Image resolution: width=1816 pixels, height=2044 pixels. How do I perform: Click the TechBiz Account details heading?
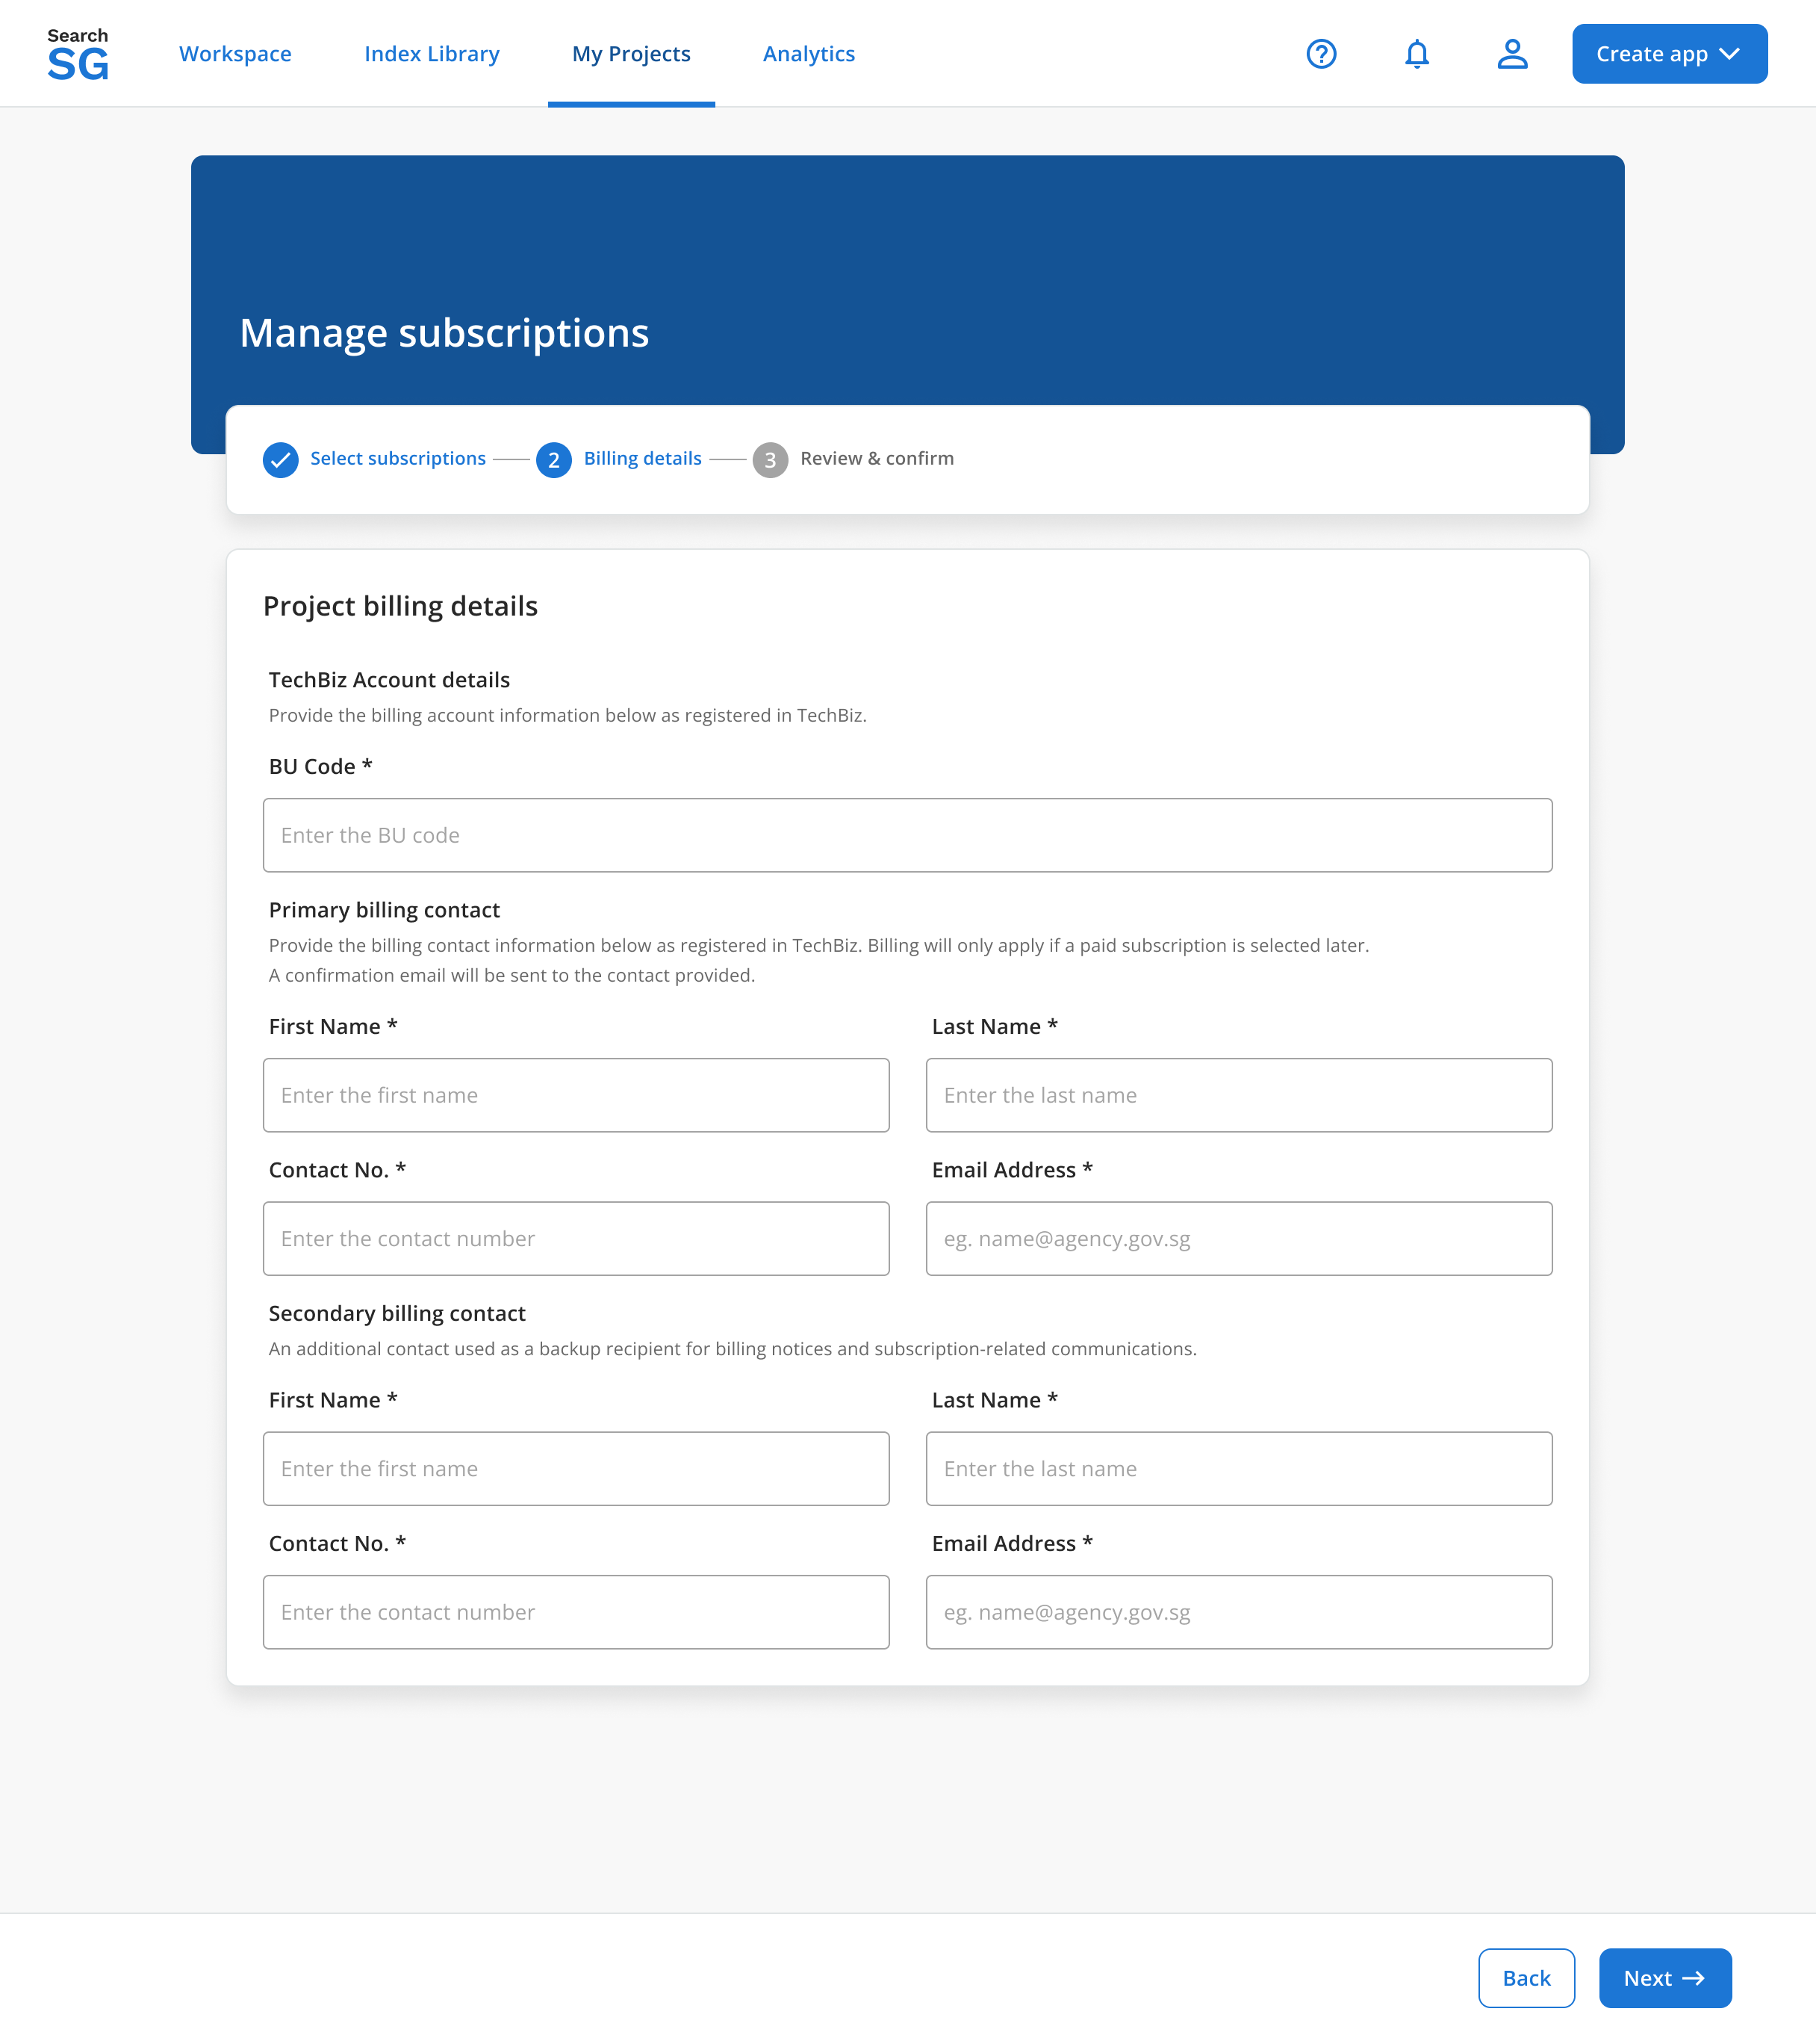tap(389, 680)
